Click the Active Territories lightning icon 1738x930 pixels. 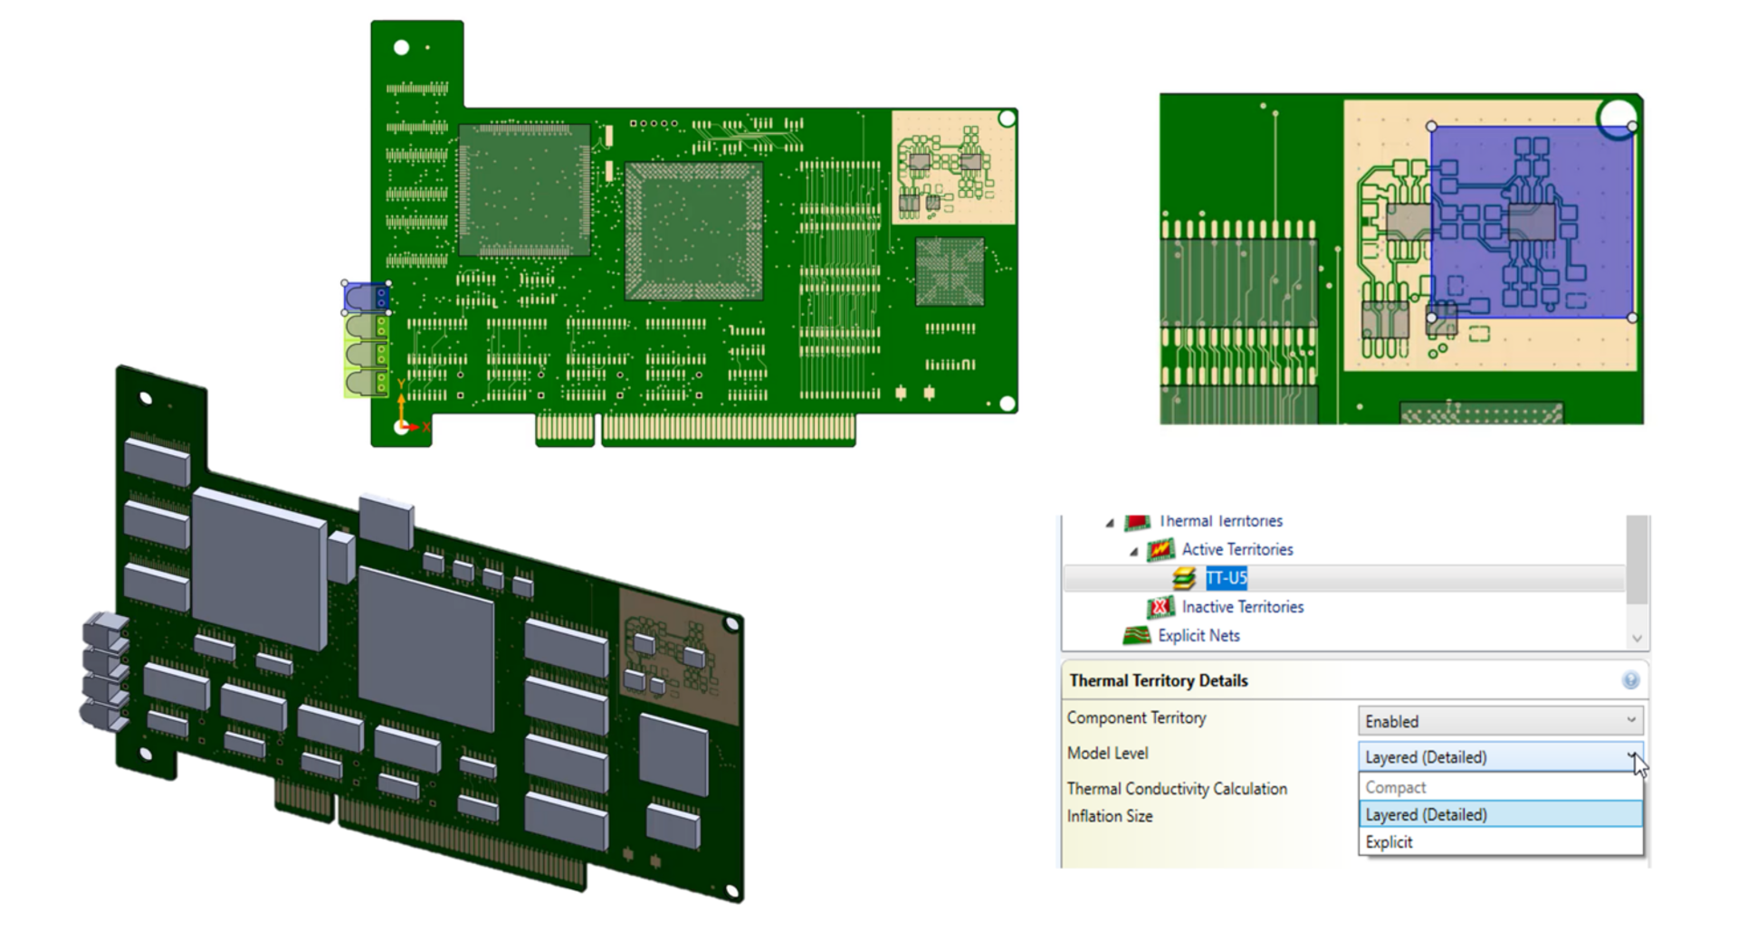1161,549
